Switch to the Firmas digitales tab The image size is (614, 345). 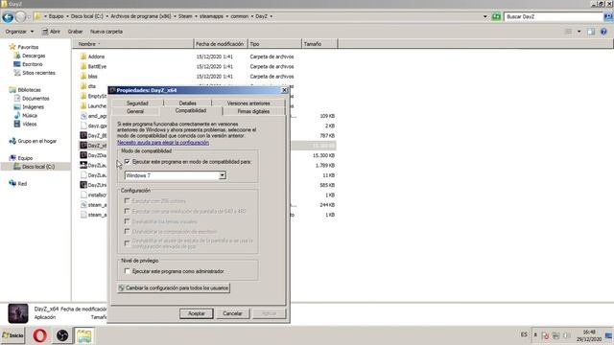point(253,111)
